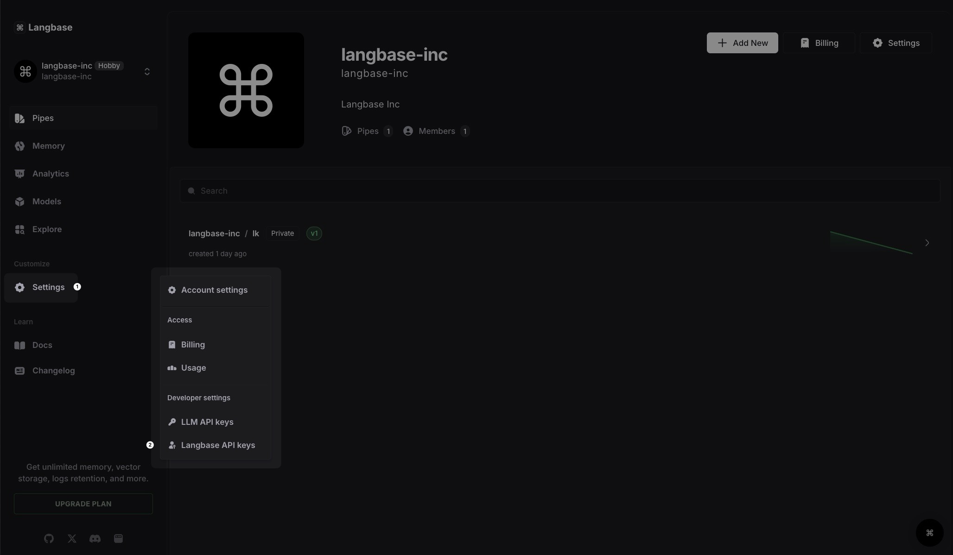
Task: Open the Models page from the sidebar
Action: pyautogui.click(x=46, y=202)
